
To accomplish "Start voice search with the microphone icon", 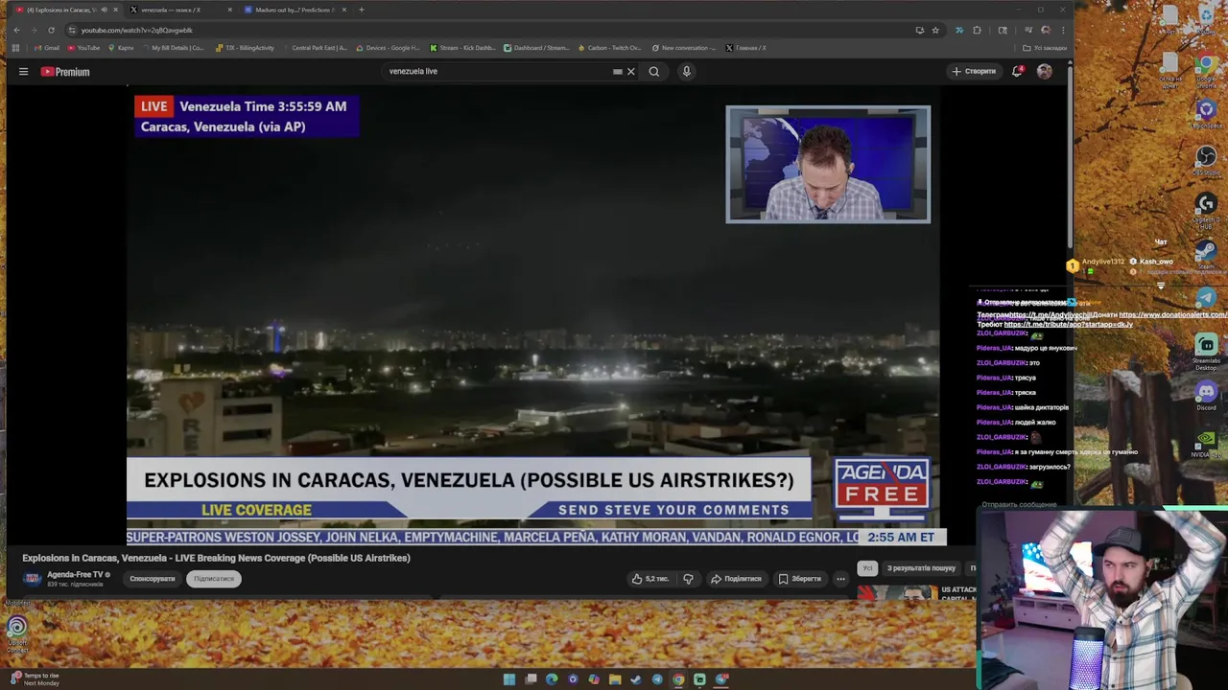I will (x=686, y=71).
